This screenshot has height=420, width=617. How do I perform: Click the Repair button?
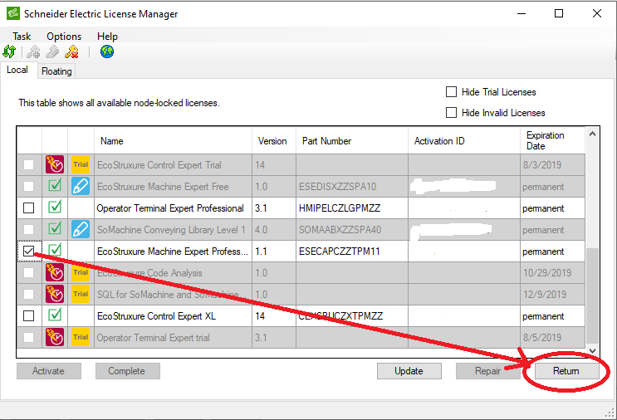[x=488, y=371]
